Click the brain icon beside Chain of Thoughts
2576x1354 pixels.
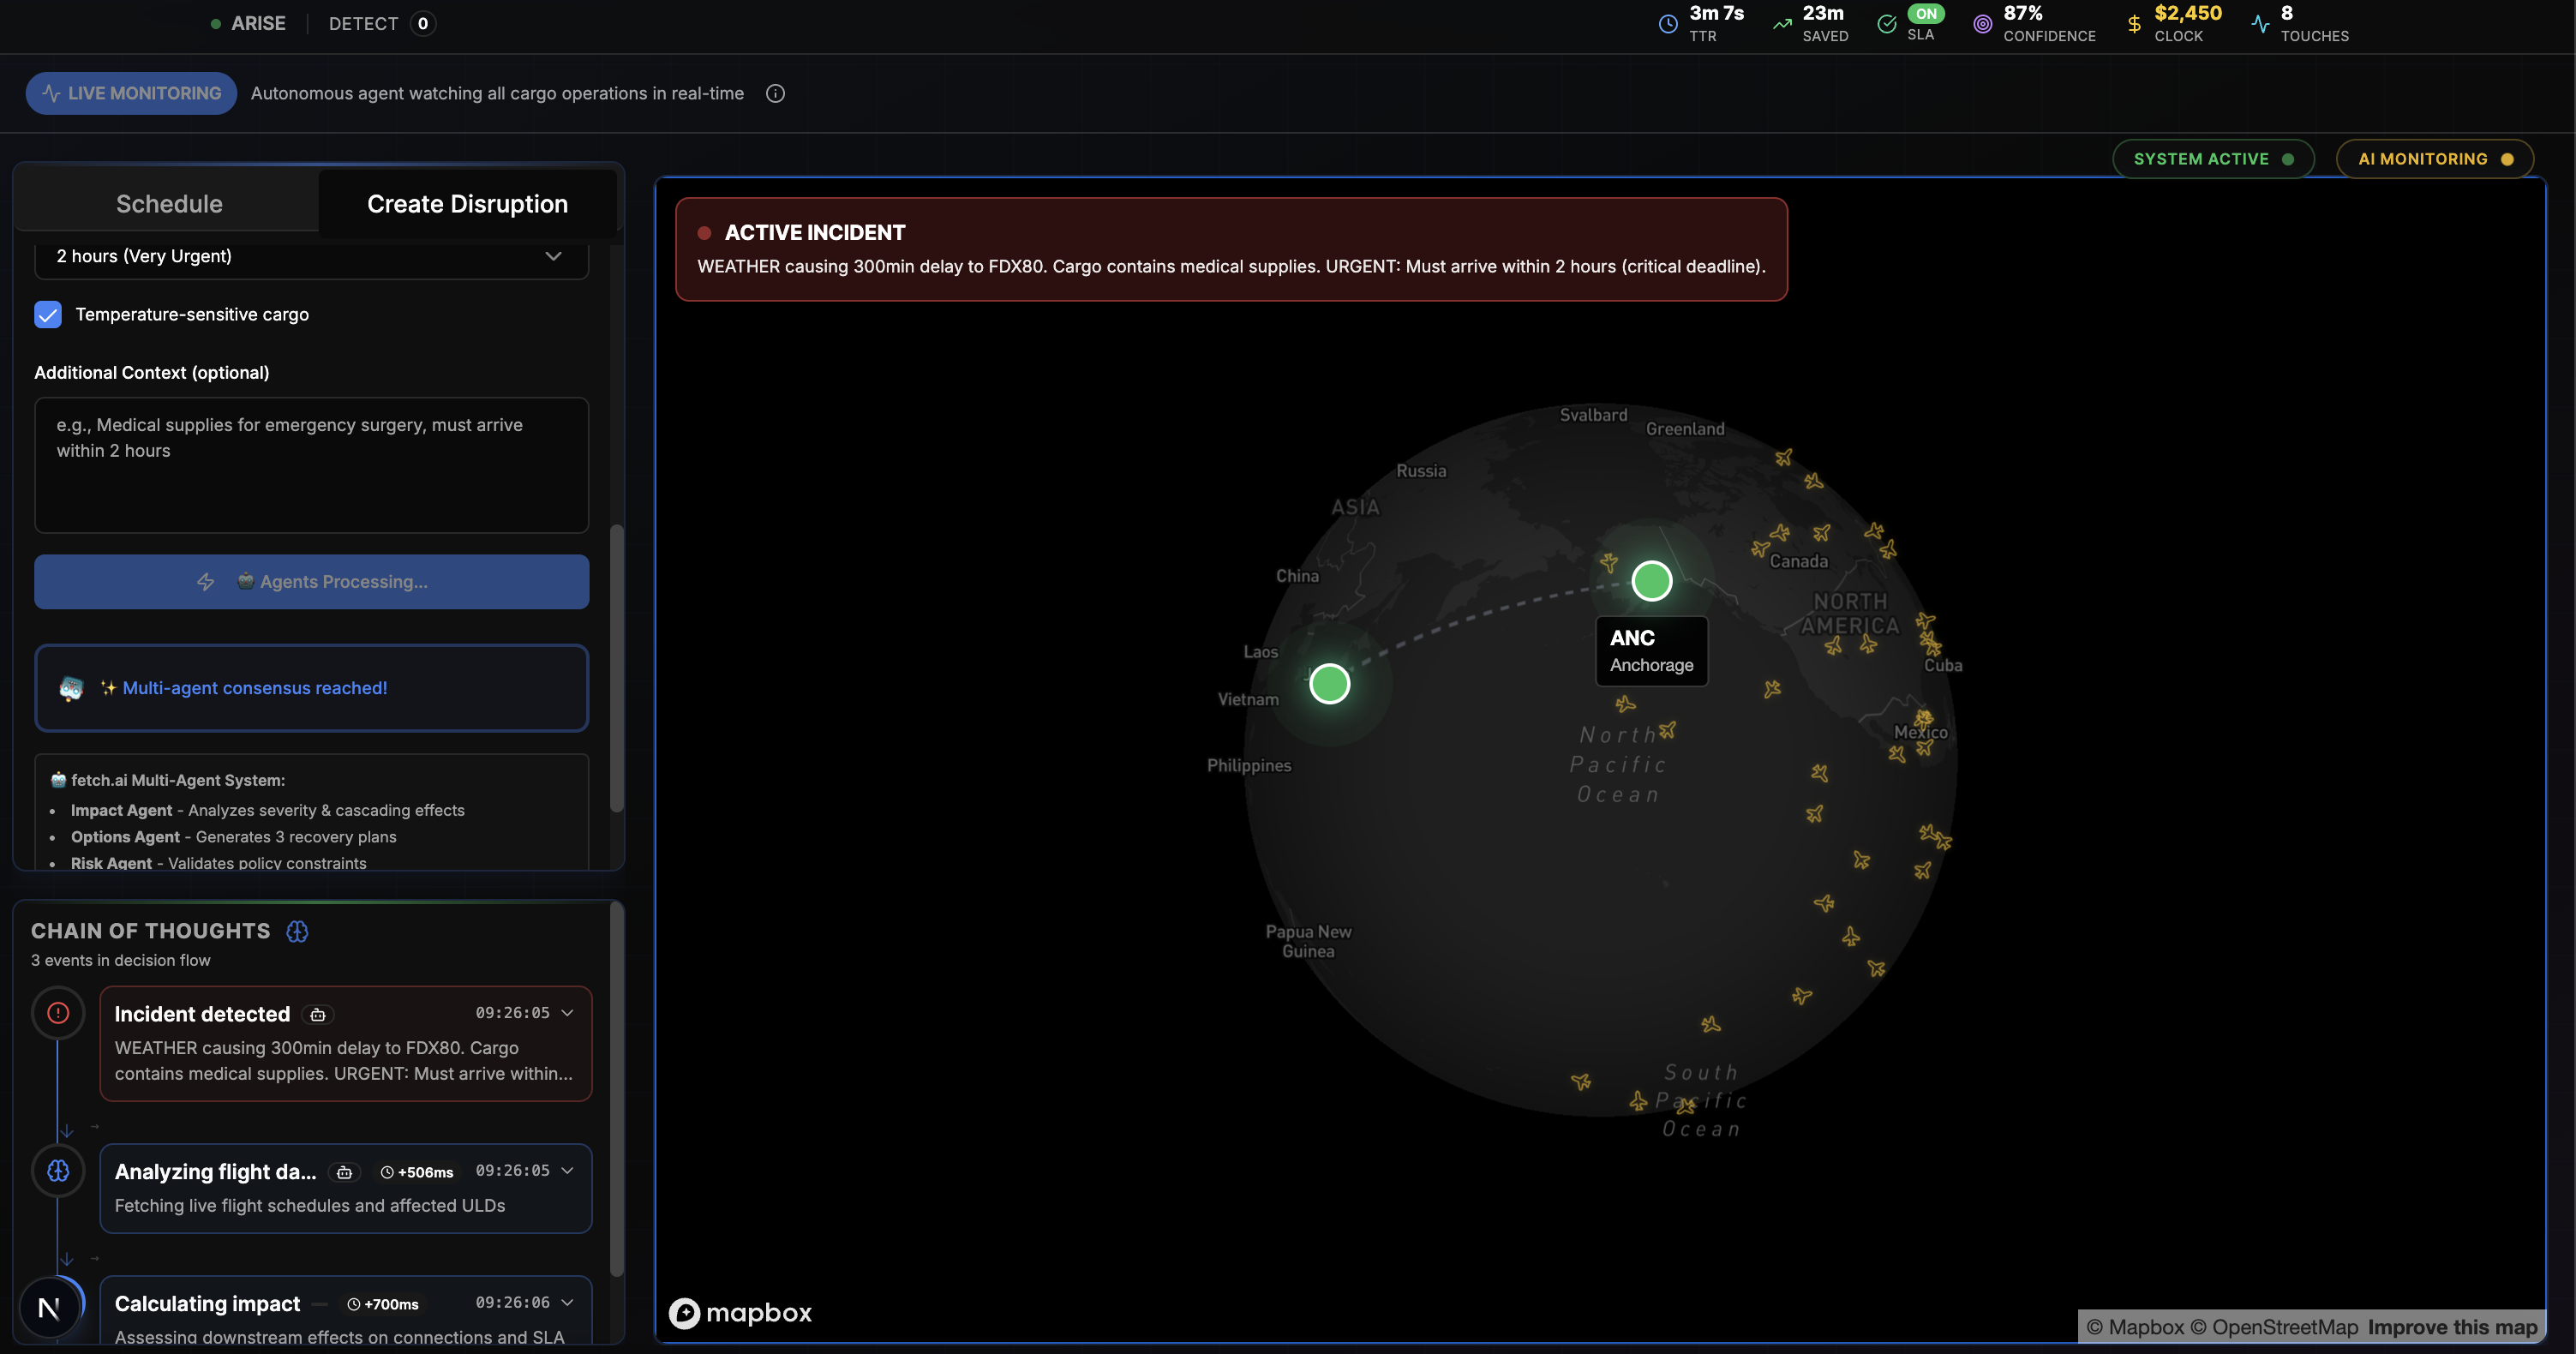point(297,931)
